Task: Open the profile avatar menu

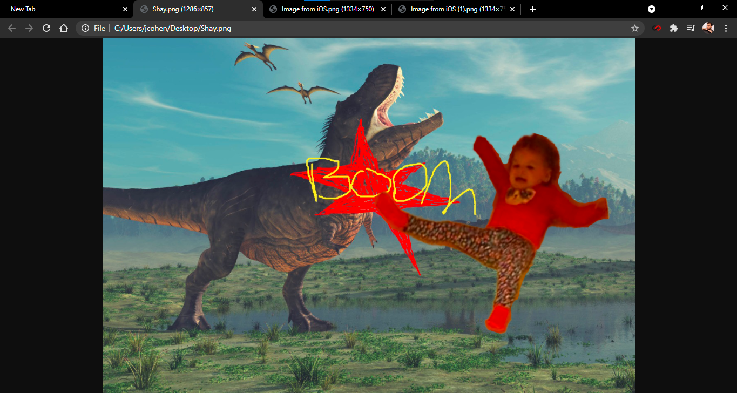Action: [x=708, y=28]
